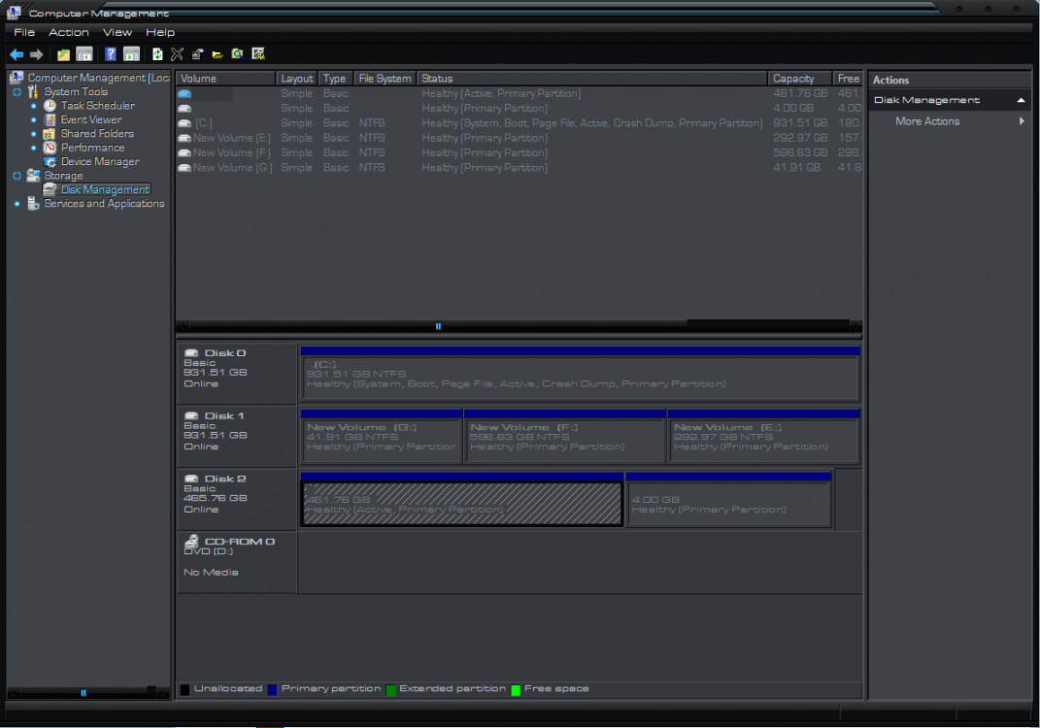Click the X delete icon in toolbar
The width and height of the screenshot is (1040, 728).
point(177,54)
